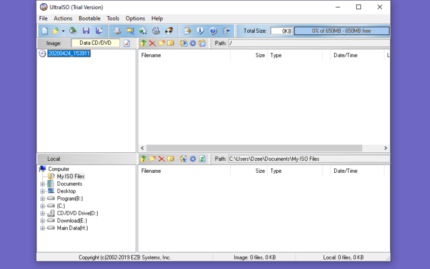Screen dimensions: 430x269
Task: Click the image properties checkmark icon
Action: coord(127,44)
